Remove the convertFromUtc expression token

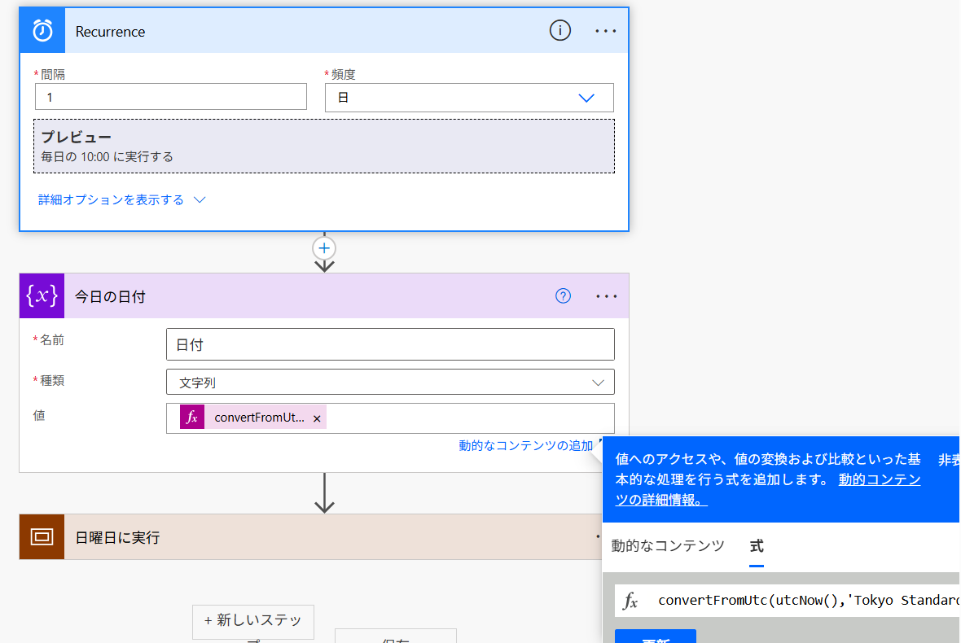[317, 419]
